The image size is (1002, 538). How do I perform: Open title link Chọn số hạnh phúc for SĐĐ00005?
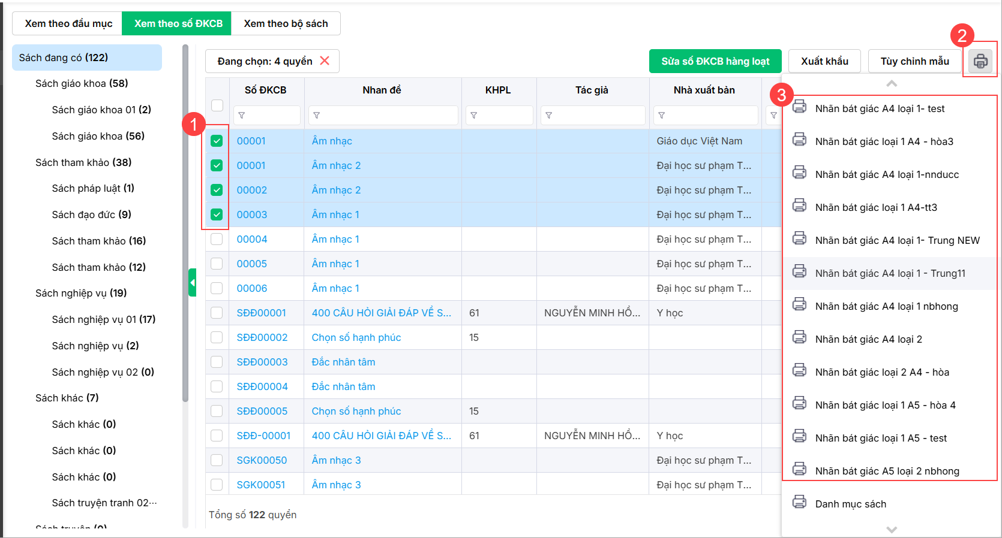tap(356, 411)
